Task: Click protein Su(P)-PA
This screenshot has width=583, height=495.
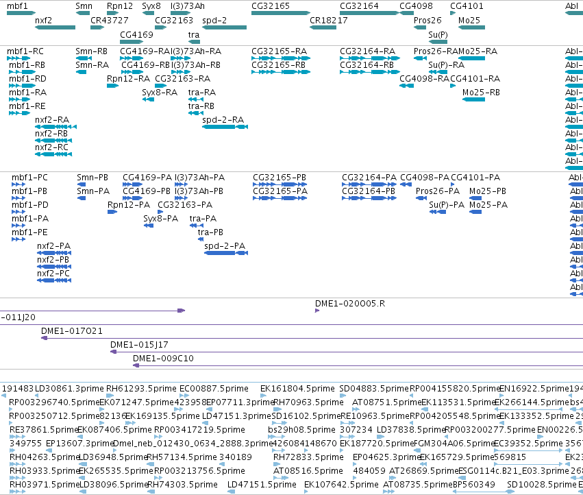Action: click(438, 212)
